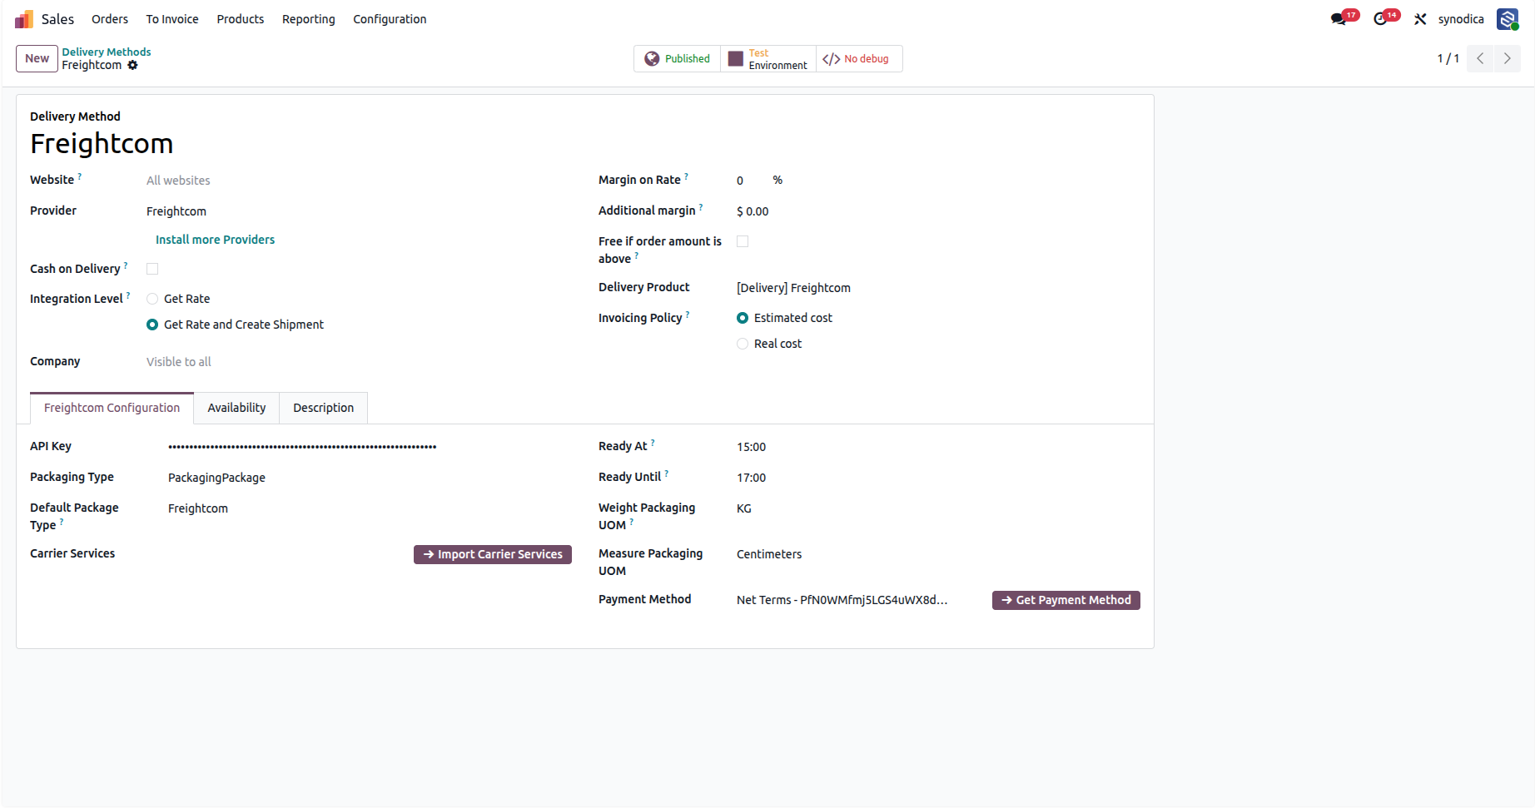The width and height of the screenshot is (1535, 808).
Task: Select Get Rate integration level
Action: click(x=152, y=299)
